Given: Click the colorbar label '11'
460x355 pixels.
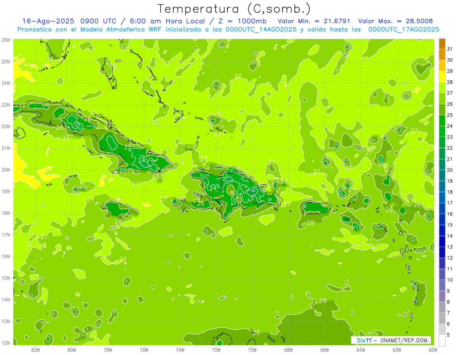Looking at the screenshot, I should point(450,269).
